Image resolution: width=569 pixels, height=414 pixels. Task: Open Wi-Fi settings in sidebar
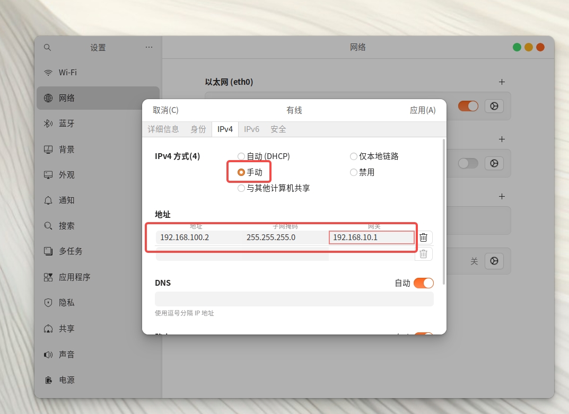click(98, 72)
